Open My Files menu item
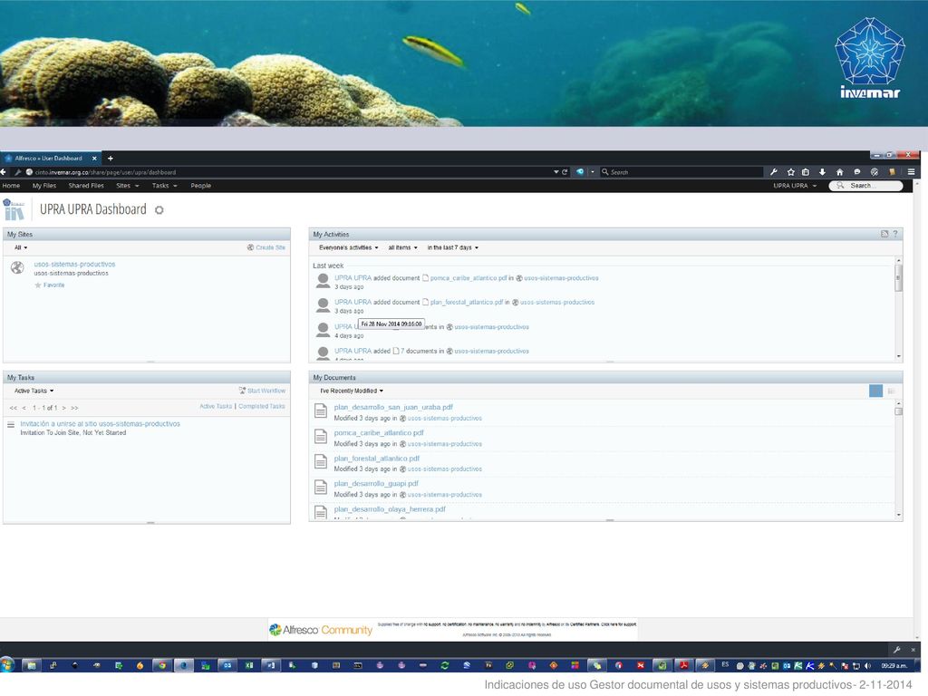 click(x=44, y=186)
